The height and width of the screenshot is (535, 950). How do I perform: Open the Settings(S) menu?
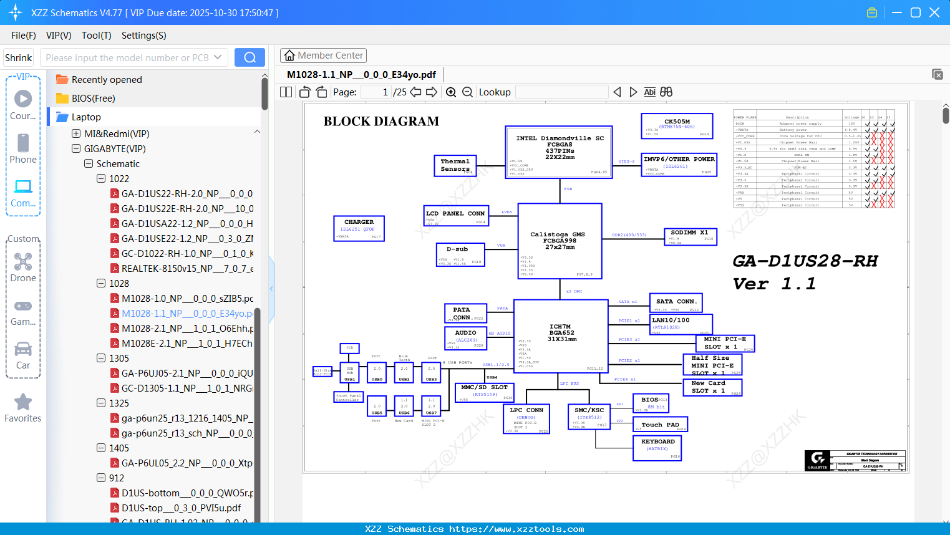click(x=144, y=36)
